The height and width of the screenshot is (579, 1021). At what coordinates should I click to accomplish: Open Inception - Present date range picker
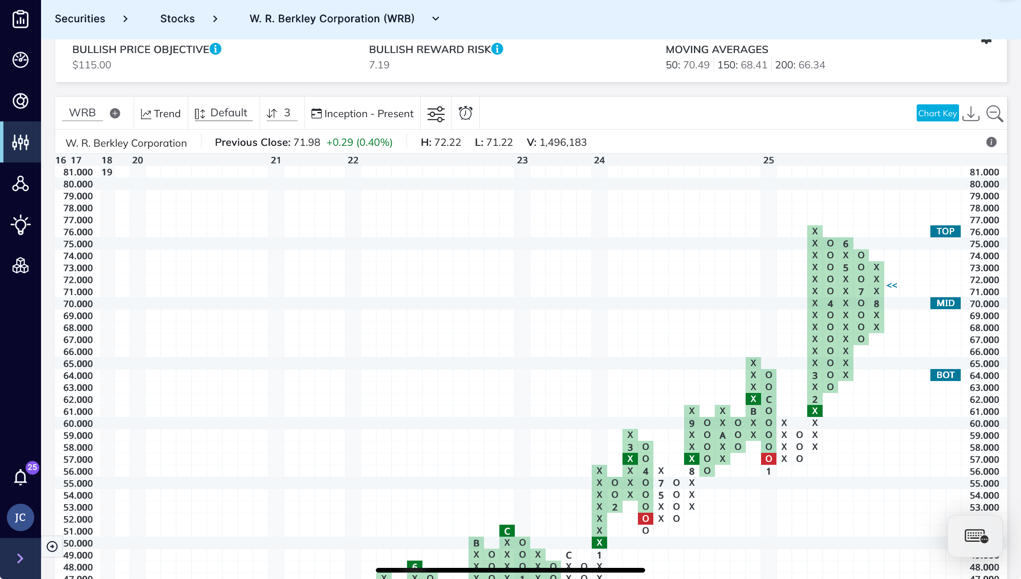[363, 114]
